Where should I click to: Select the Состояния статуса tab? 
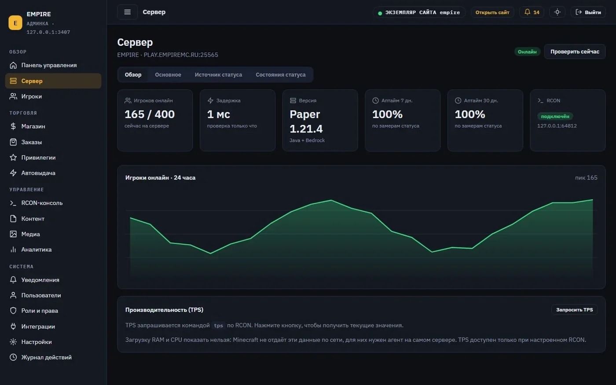point(280,75)
